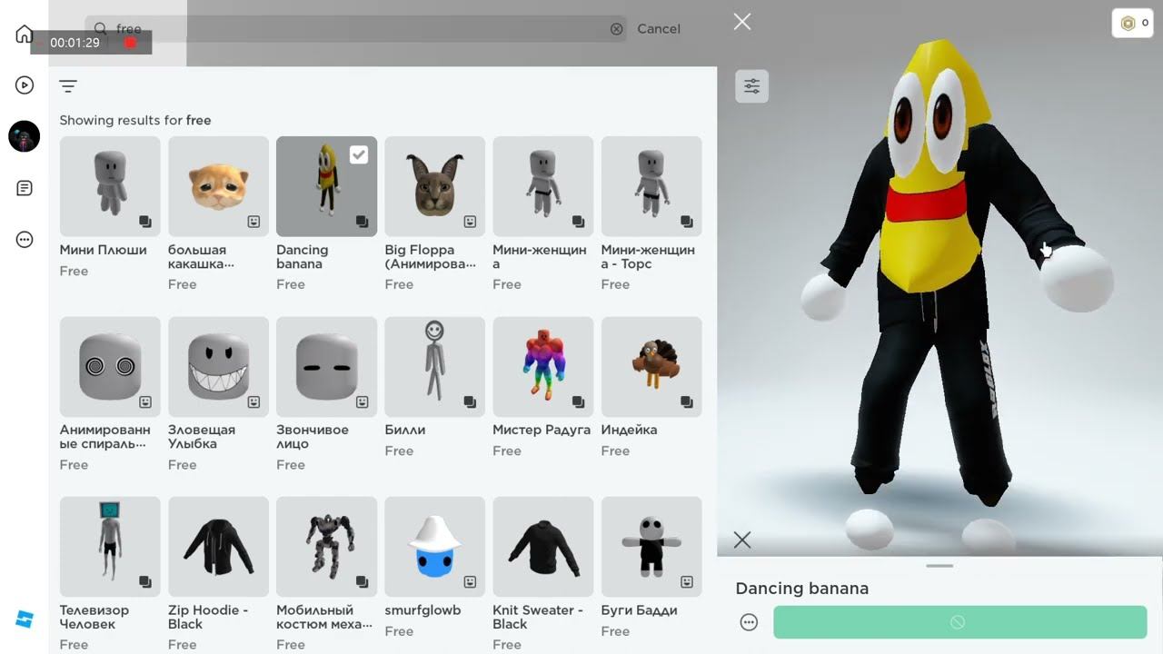Click the face icon on smurfglowb thumbnail
Screen dimensions: 1163x654
[470, 581]
